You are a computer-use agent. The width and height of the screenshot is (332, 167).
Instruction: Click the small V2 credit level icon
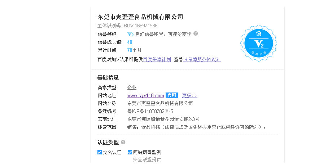pyautogui.click(x=131, y=34)
